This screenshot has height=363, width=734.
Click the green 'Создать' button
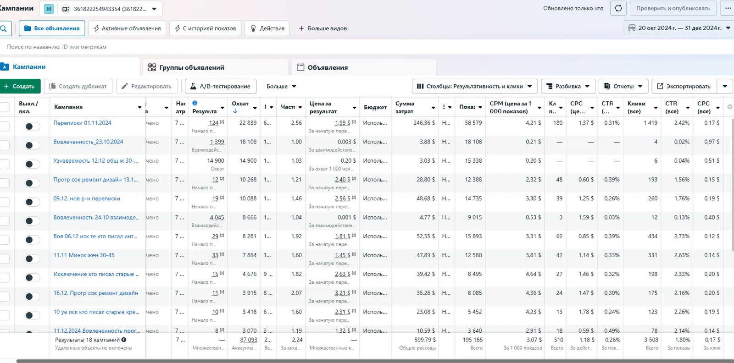coord(19,86)
